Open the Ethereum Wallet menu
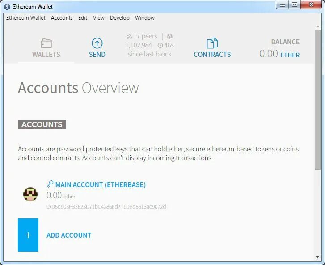The image size is (325, 265). click(x=25, y=18)
